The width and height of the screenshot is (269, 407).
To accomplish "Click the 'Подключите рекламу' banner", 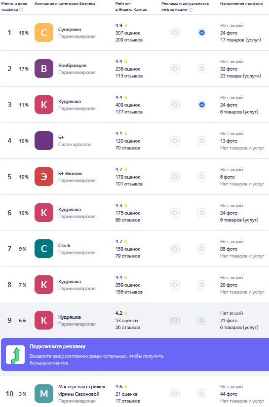I will click(135, 354).
